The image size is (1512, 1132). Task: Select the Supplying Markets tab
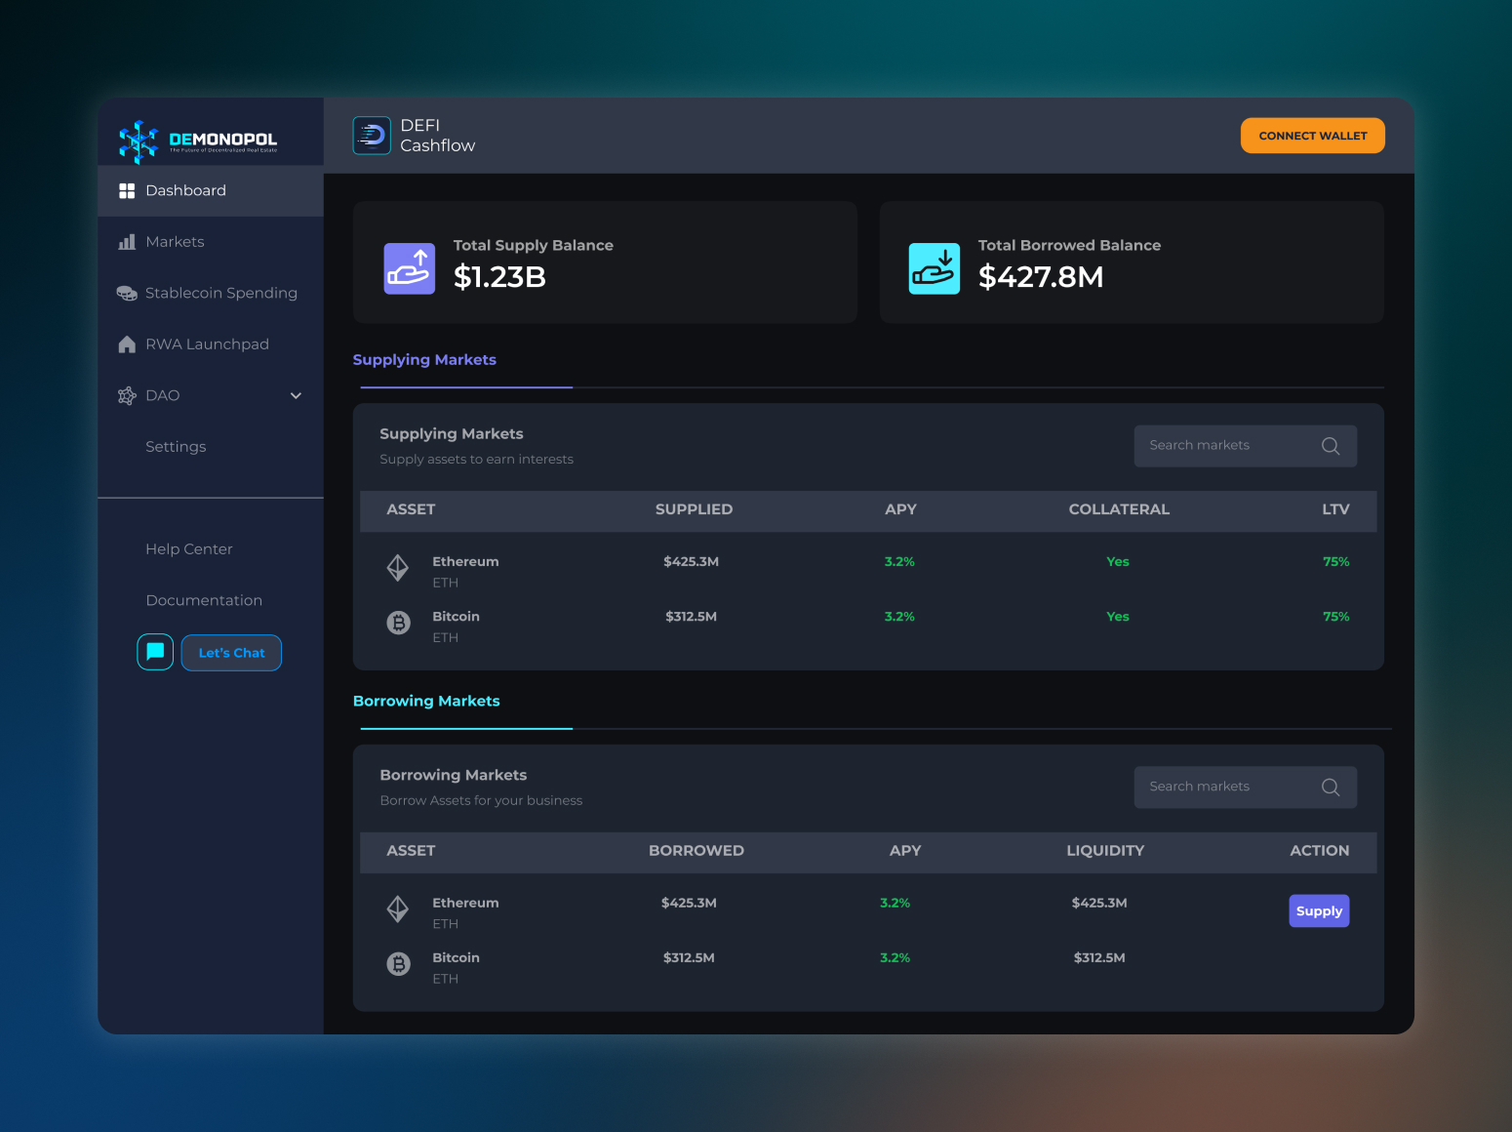[x=424, y=360]
